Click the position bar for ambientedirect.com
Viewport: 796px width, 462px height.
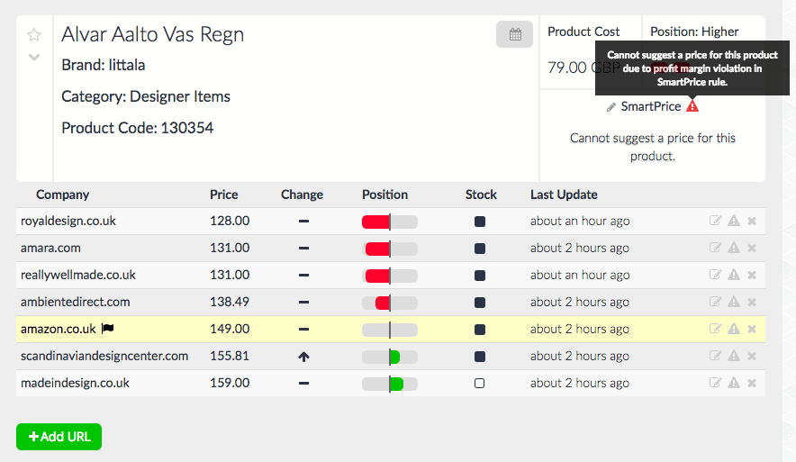389,302
